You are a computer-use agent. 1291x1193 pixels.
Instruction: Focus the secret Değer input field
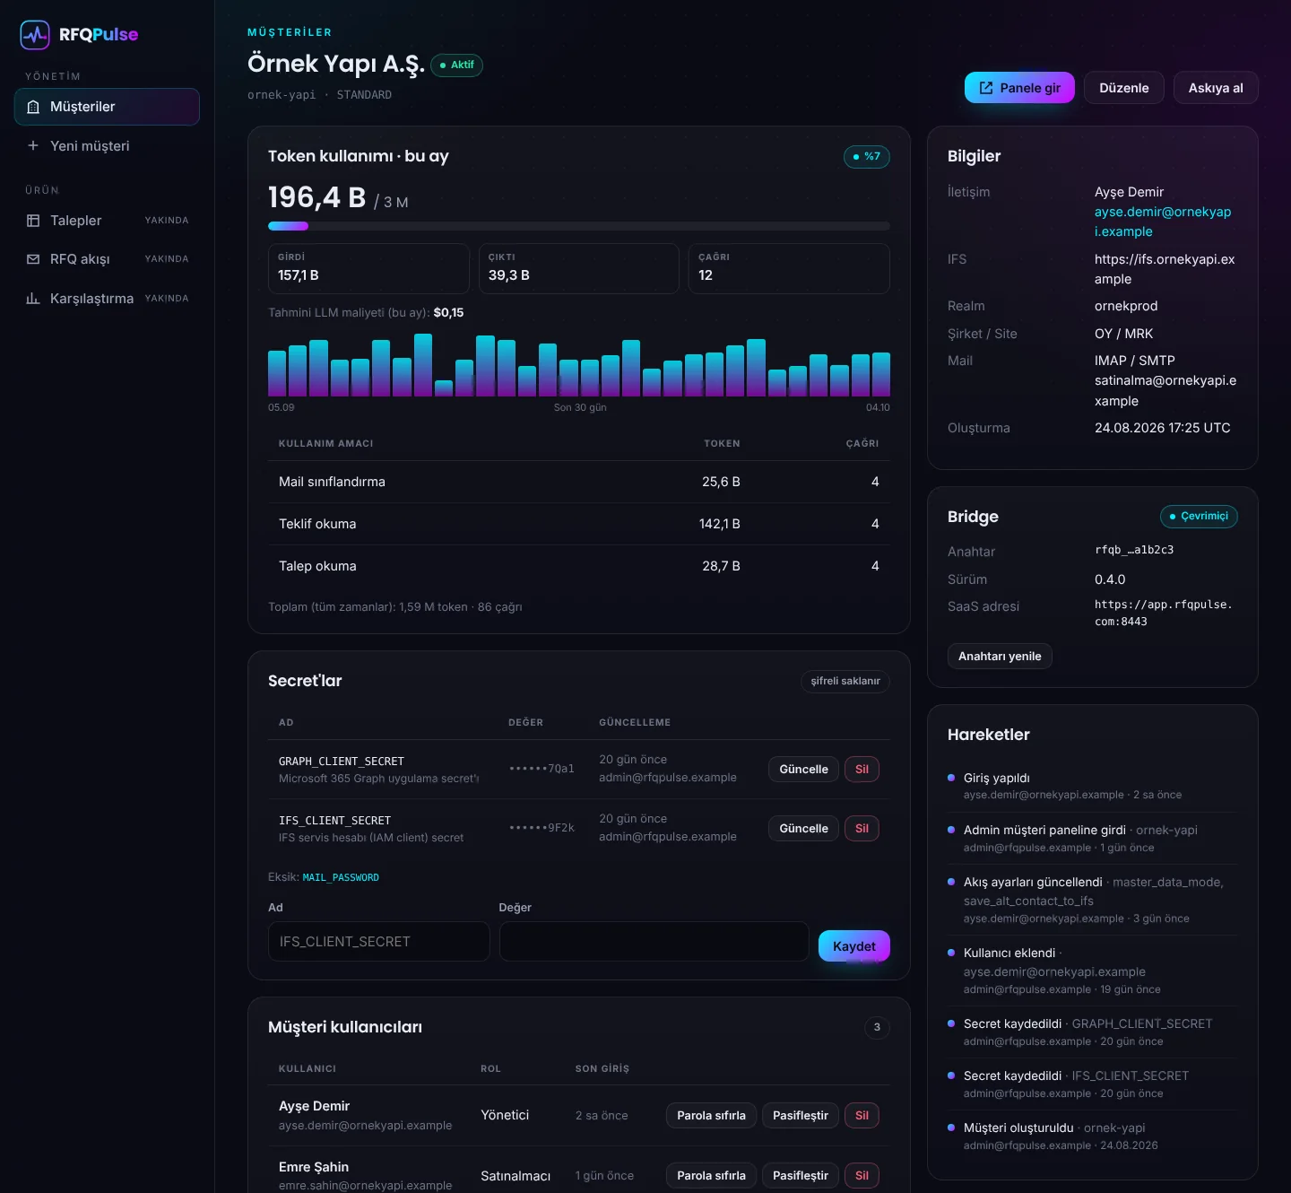coord(654,942)
